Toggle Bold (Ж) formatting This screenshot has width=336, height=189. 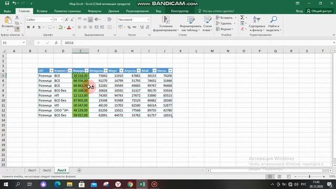[x=28, y=27]
